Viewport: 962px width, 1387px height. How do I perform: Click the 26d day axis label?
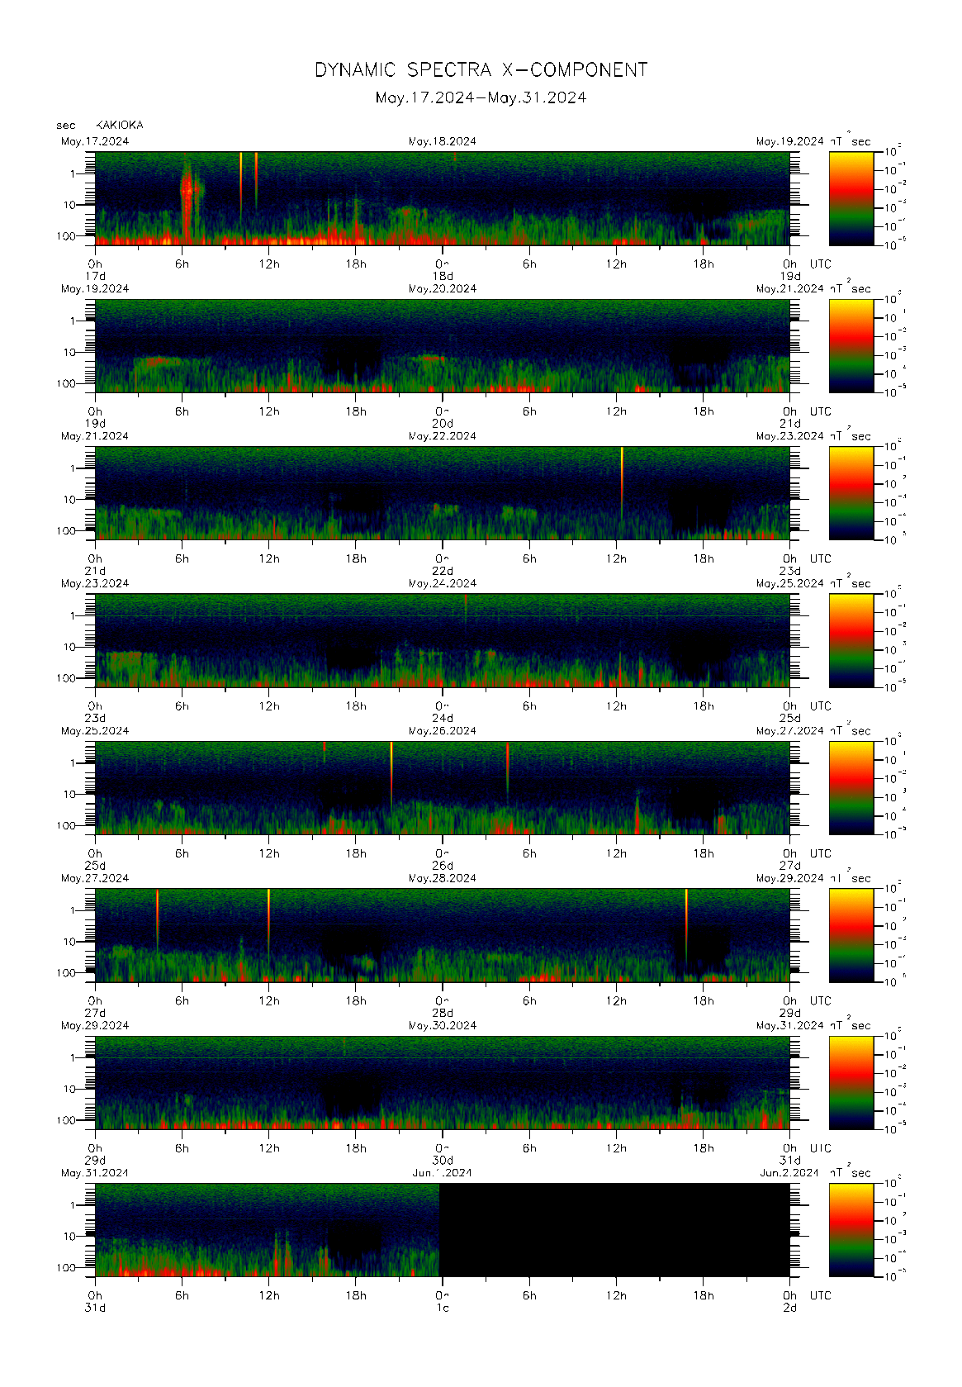[x=443, y=866]
